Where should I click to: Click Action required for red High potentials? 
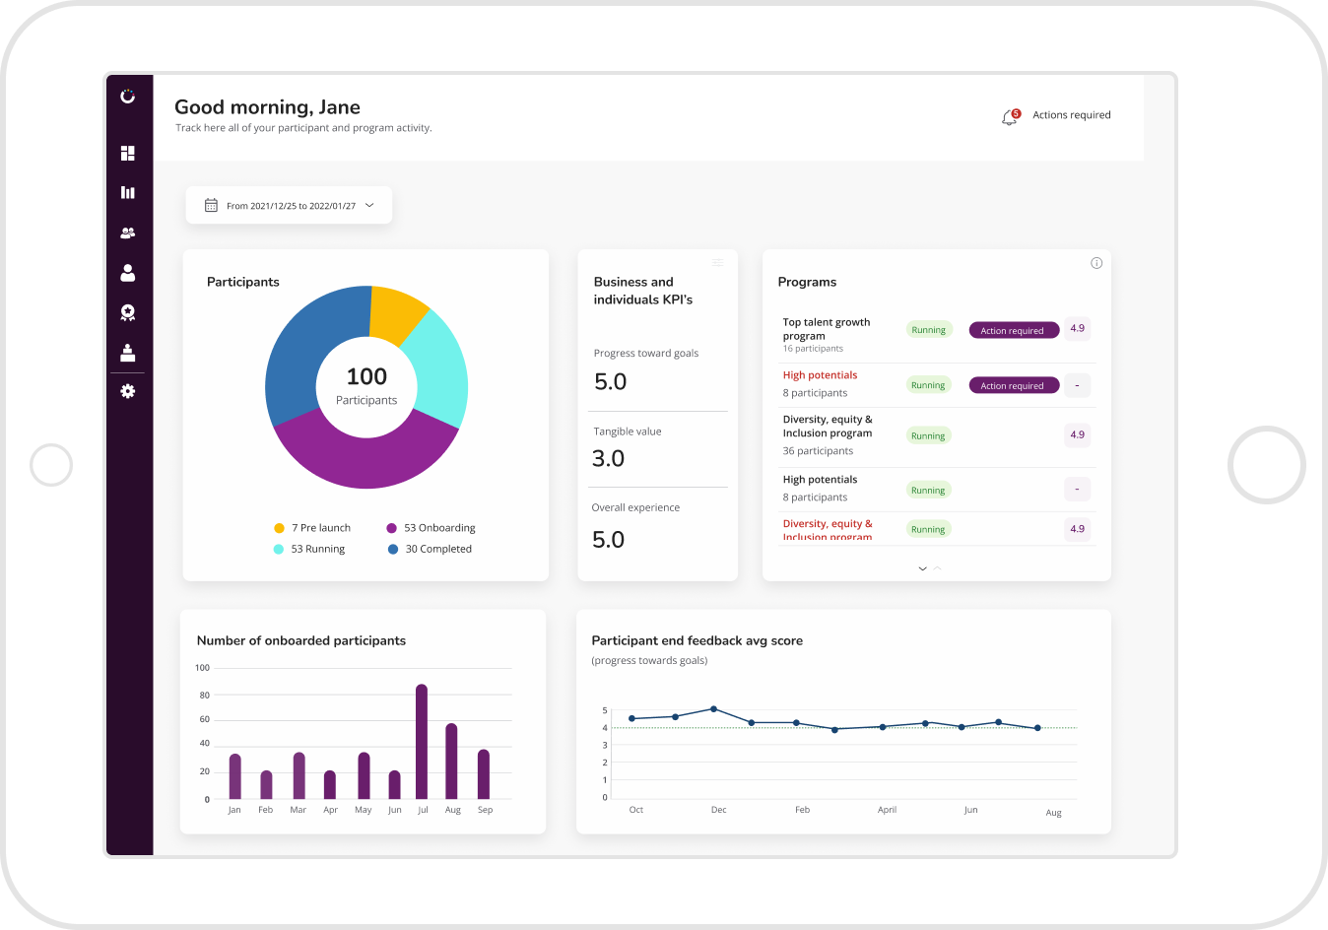pyautogui.click(x=1014, y=385)
